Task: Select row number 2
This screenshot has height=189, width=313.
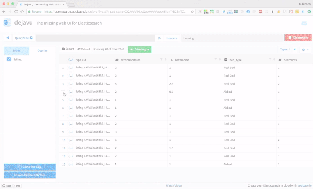Action: click(x=63, y=76)
